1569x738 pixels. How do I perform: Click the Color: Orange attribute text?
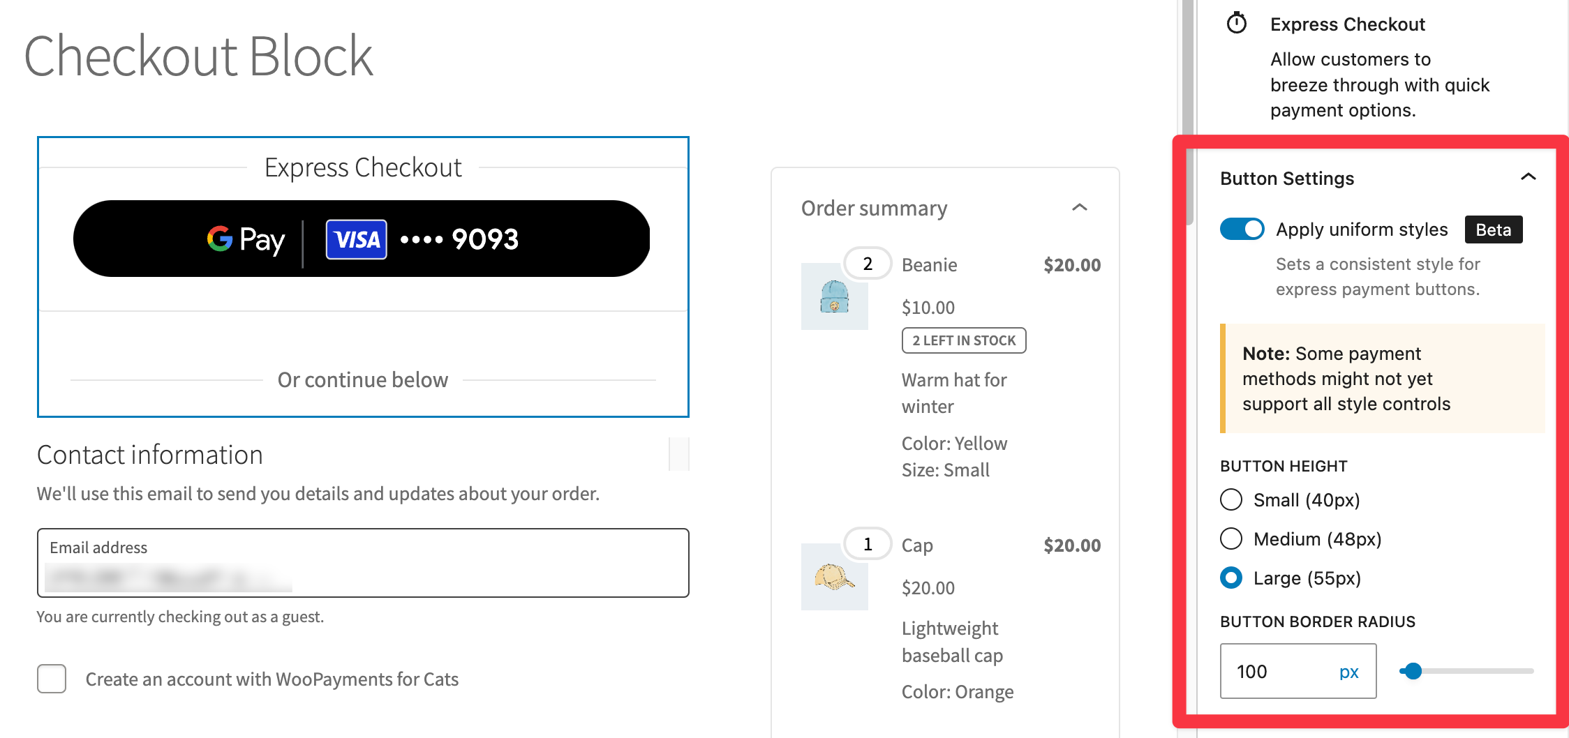click(x=958, y=692)
